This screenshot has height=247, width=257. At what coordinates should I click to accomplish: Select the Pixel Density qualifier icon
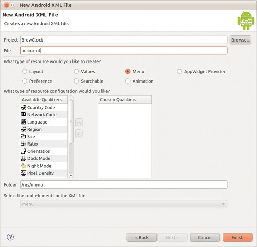(x=23, y=173)
